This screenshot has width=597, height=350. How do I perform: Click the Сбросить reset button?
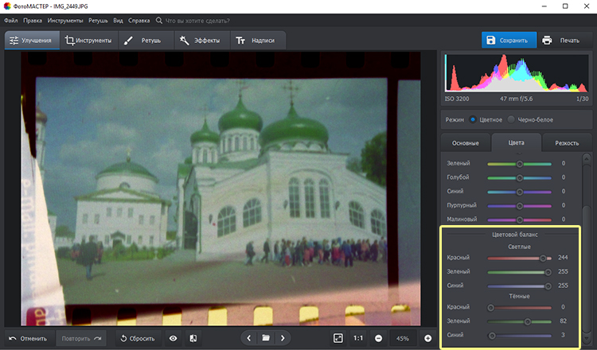(x=137, y=338)
